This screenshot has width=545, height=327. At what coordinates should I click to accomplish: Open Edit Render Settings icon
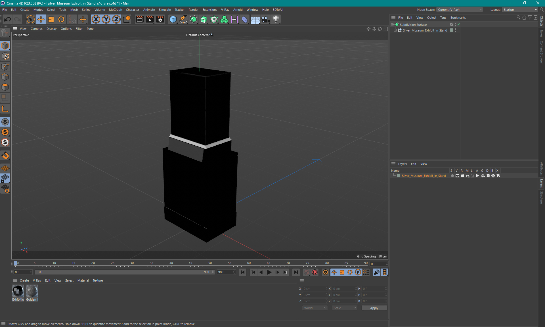click(x=160, y=19)
